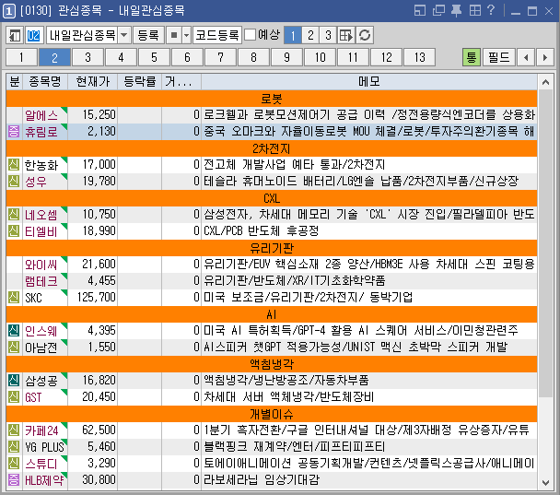Image resolution: width=560 pixels, height=495 pixels.
Task: Select the VG PLUS stock name
Action: [x=44, y=447]
